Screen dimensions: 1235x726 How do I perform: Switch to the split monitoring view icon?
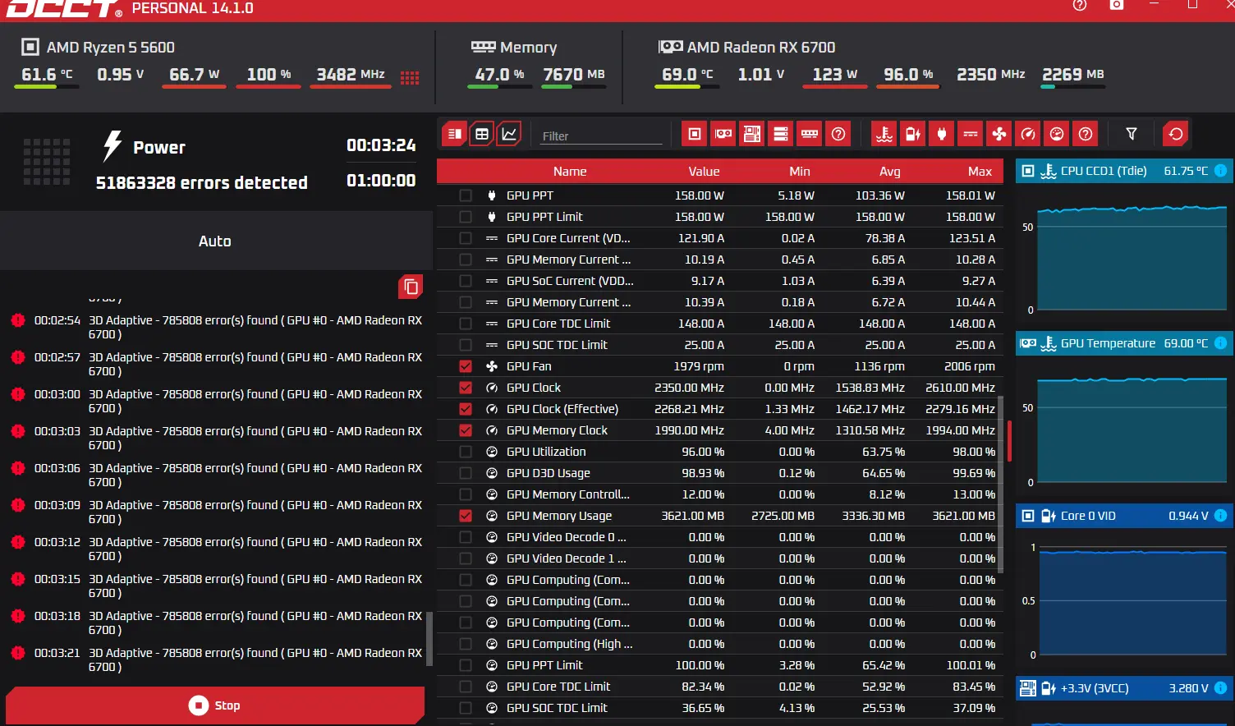[x=454, y=134]
